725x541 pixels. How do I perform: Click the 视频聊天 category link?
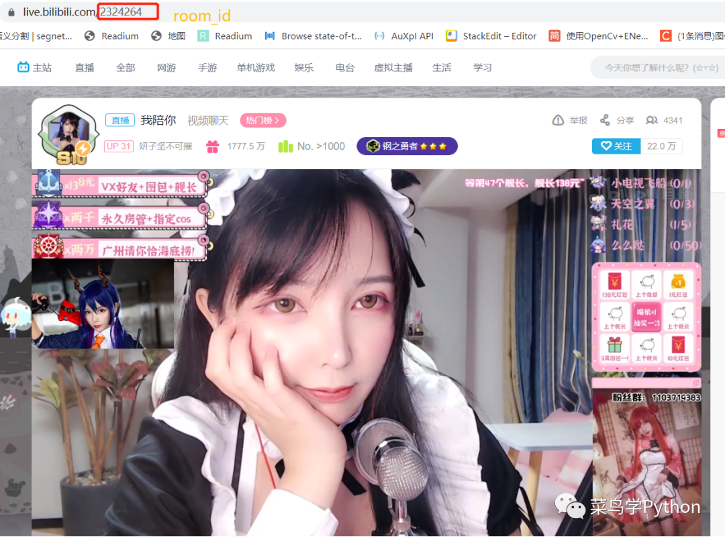[x=208, y=121]
